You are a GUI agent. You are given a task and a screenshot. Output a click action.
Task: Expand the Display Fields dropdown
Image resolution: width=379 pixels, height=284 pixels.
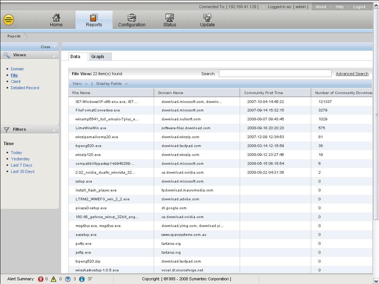[x=112, y=84]
